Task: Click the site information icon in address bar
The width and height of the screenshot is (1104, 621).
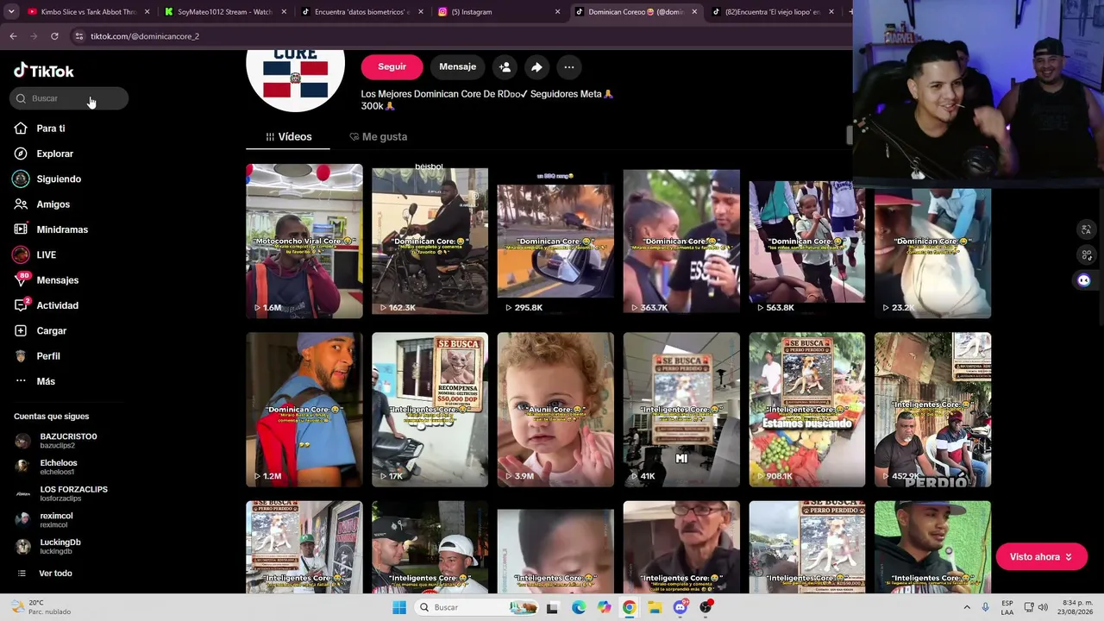Action: [x=78, y=36]
